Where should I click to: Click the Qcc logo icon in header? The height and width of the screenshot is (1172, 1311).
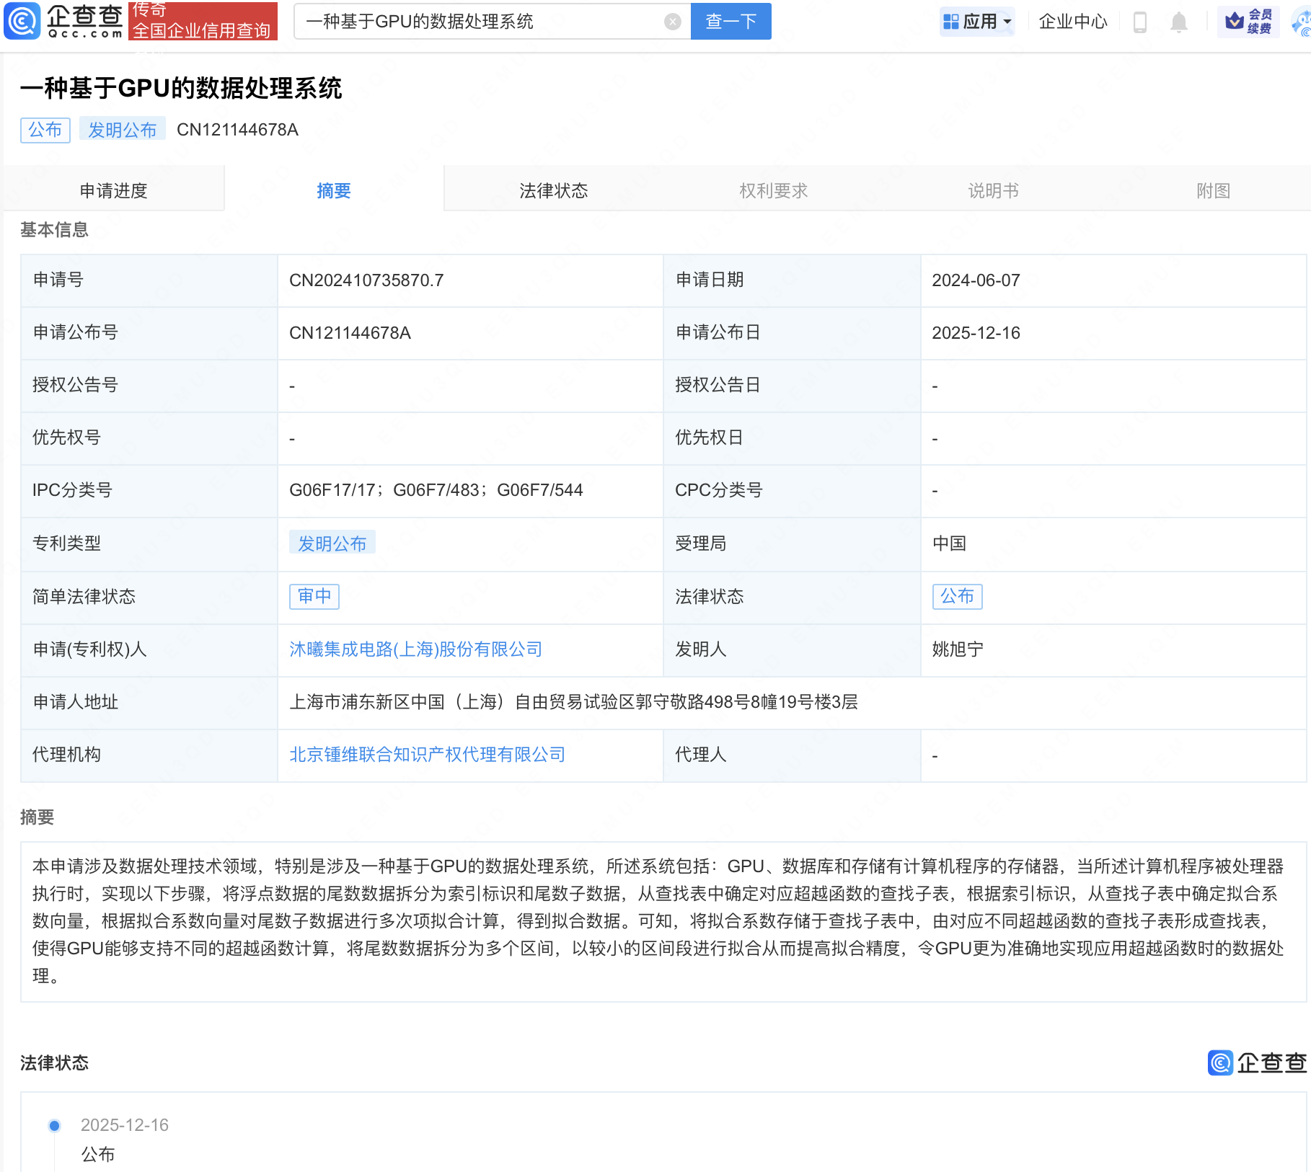pyautogui.click(x=23, y=21)
